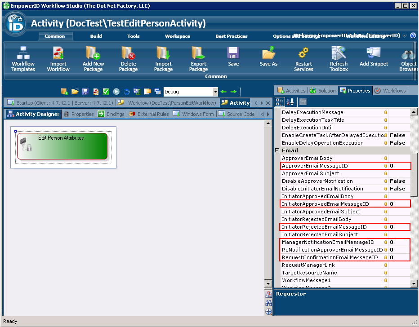
Task: Open the ribbon options dropdown arrow
Action: [405, 36]
